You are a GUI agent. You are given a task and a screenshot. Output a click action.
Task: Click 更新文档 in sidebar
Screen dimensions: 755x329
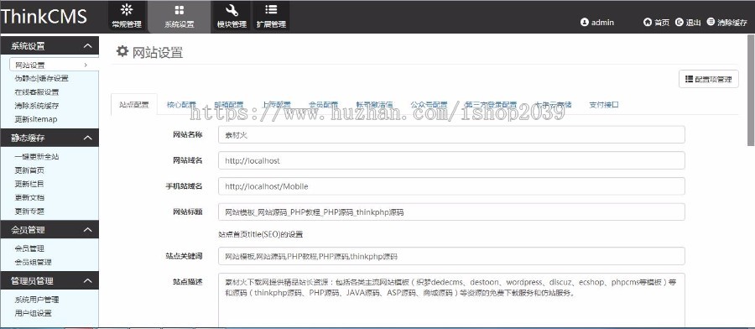(x=29, y=197)
